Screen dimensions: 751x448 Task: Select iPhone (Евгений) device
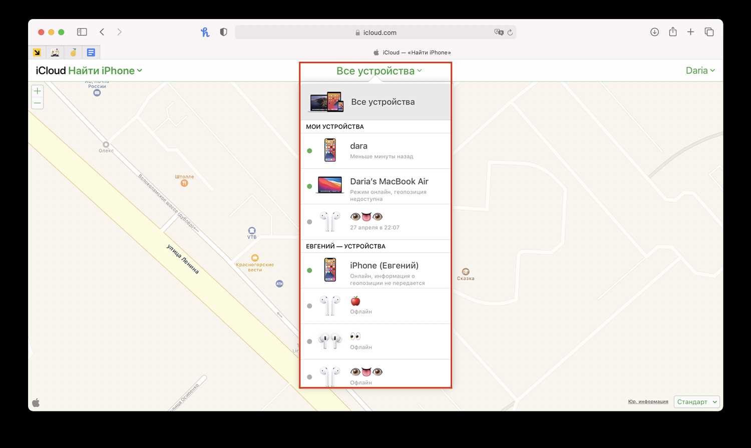click(375, 270)
